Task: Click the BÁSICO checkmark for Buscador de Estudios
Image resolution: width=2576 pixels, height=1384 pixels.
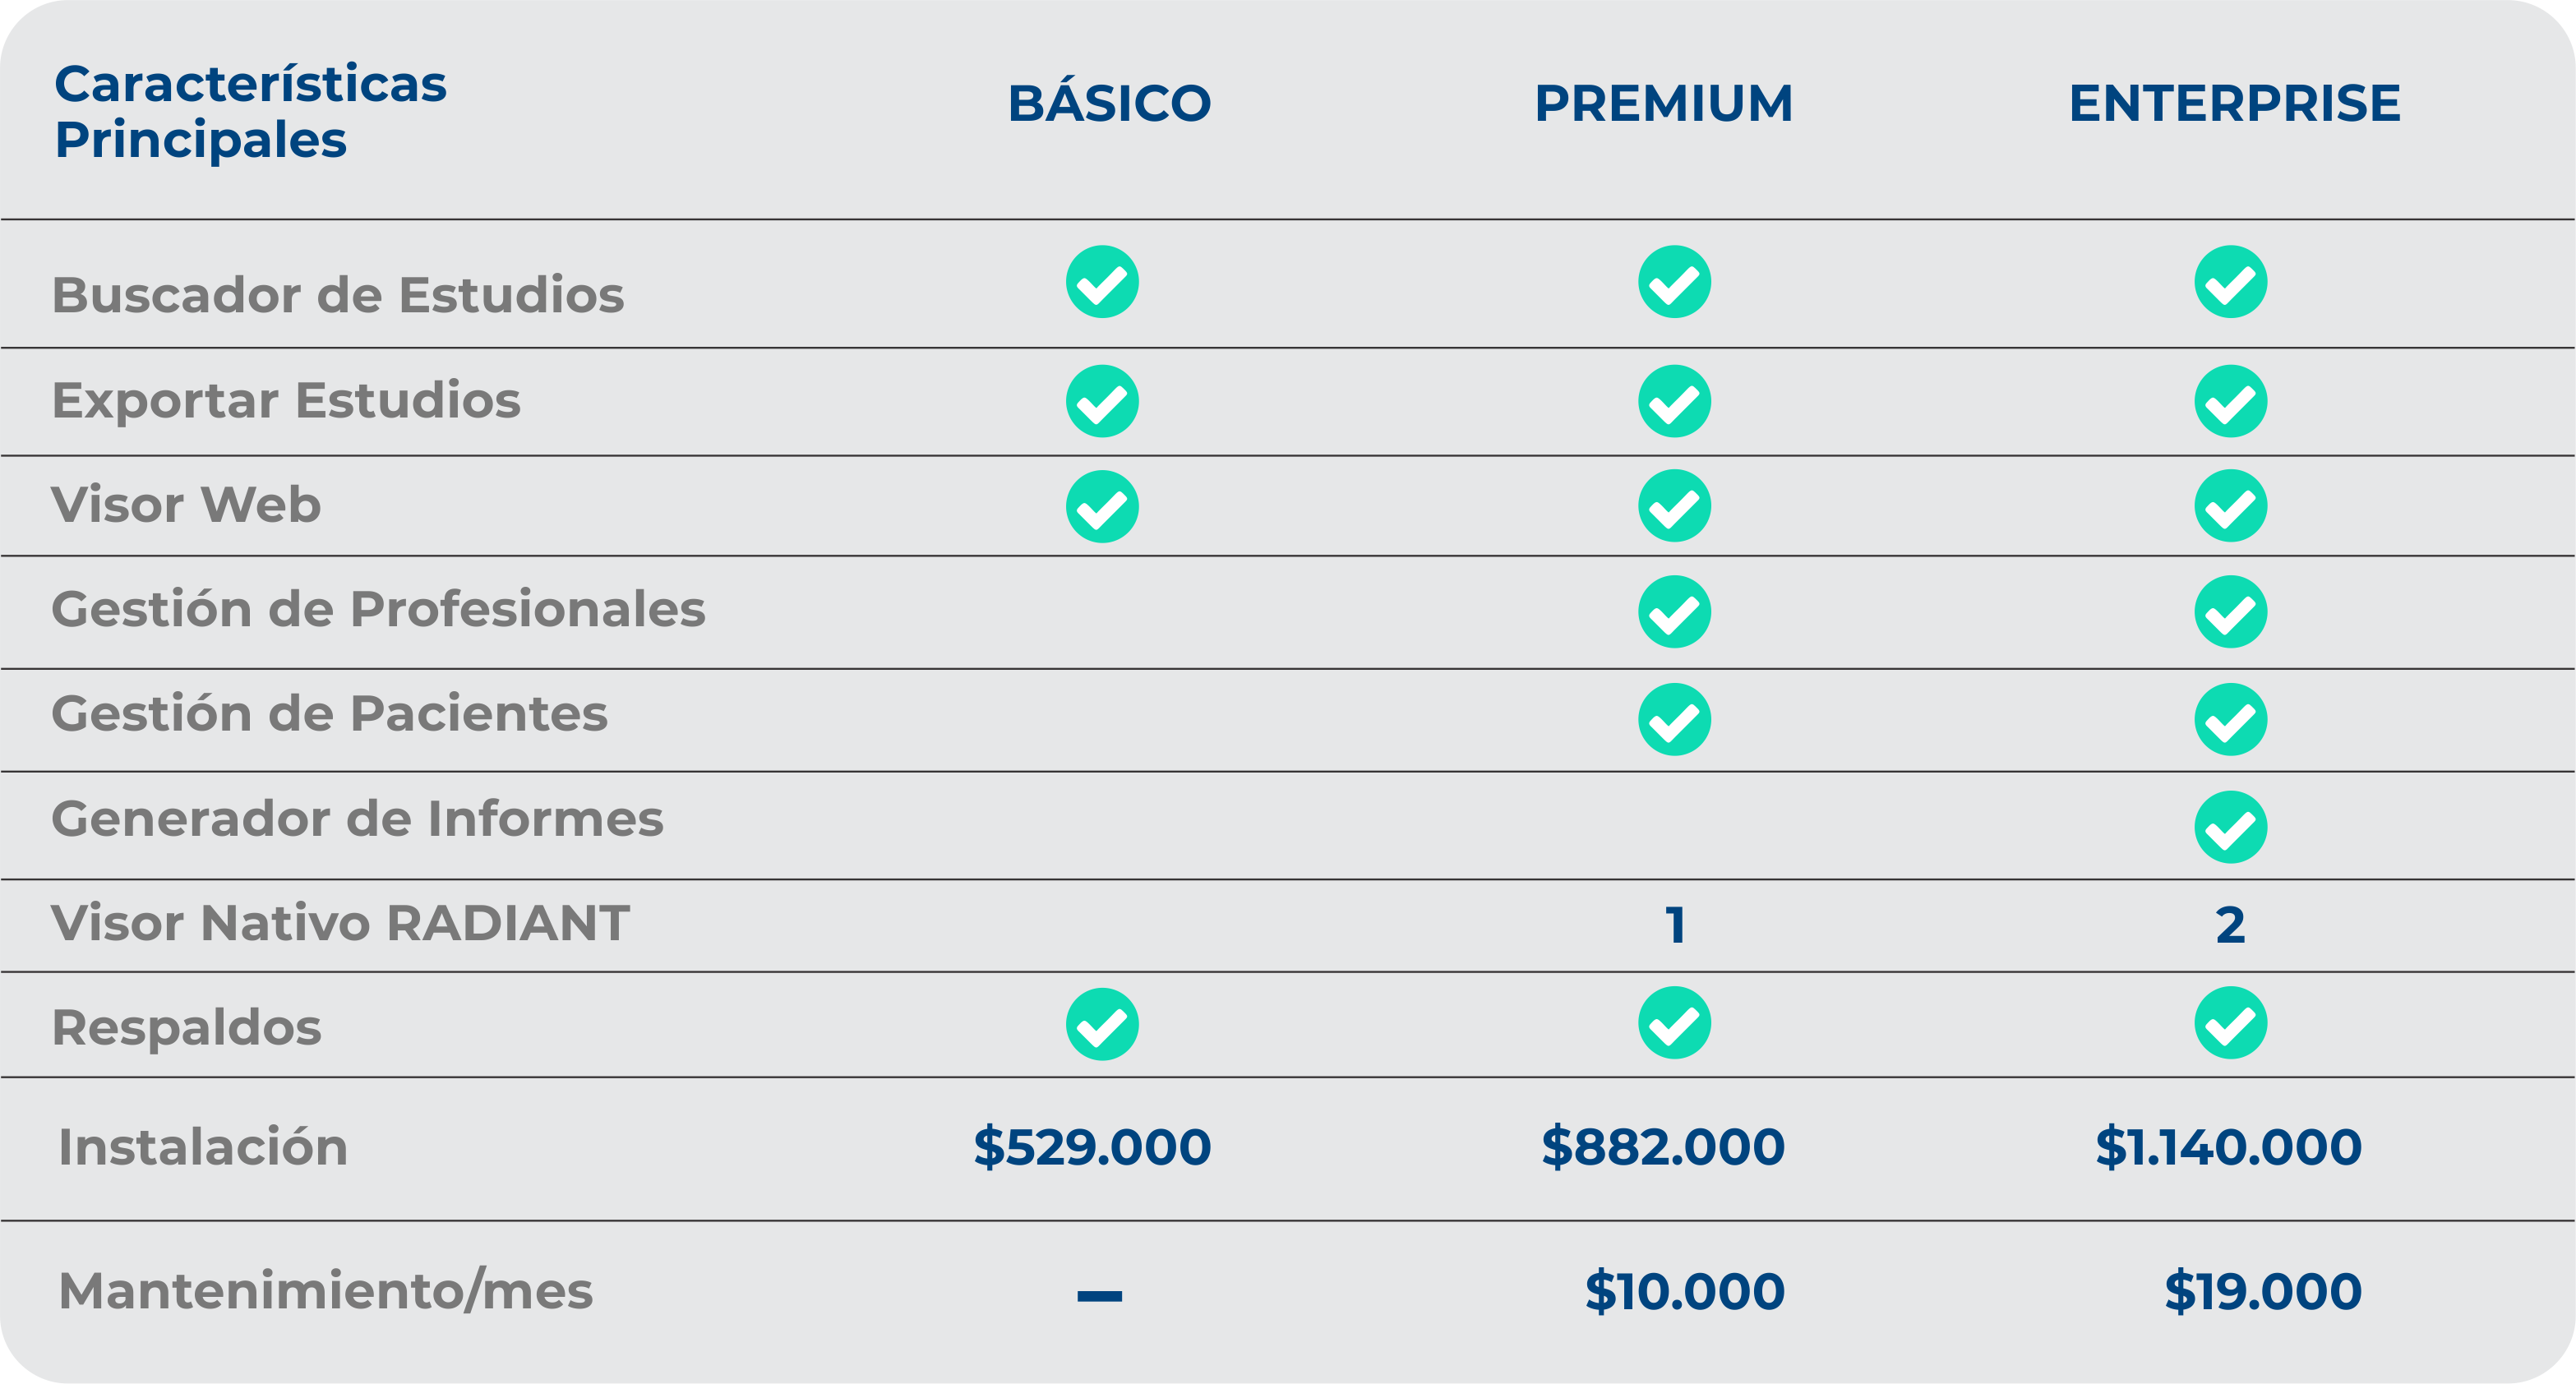Action: coord(1102,282)
